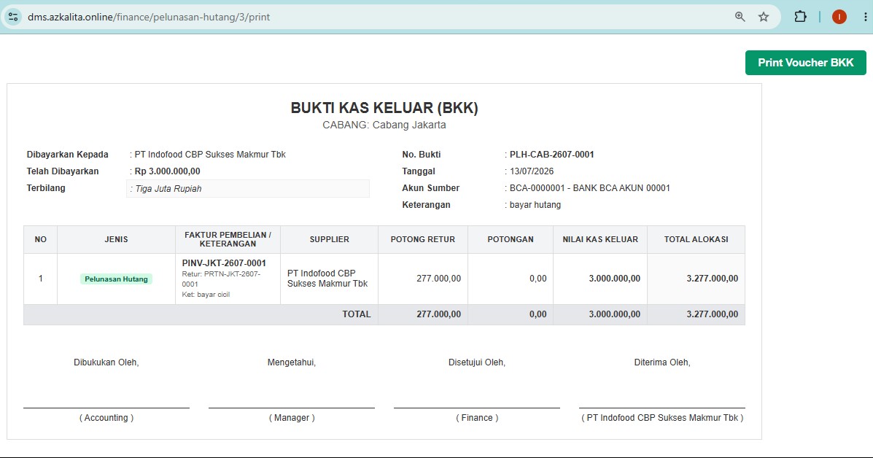Click the Tanggal label
Image resolution: width=873 pixels, height=458 pixels.
pos(419,171)
